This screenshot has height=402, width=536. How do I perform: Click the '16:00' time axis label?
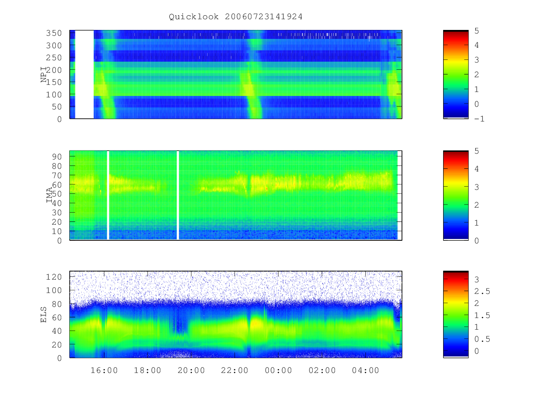[104, 370]
